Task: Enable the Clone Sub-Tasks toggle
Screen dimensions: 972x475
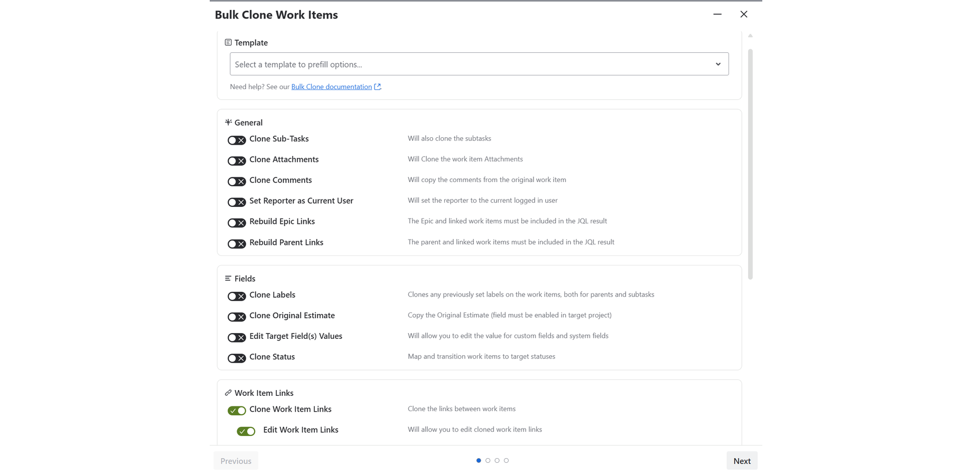Action: (x=237, y=140)
